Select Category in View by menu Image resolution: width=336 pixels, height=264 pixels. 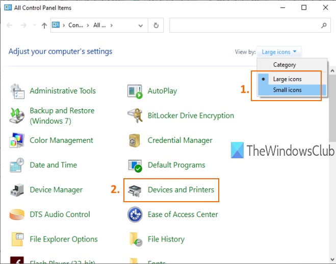pyautogui.click(x=284, y=65)
